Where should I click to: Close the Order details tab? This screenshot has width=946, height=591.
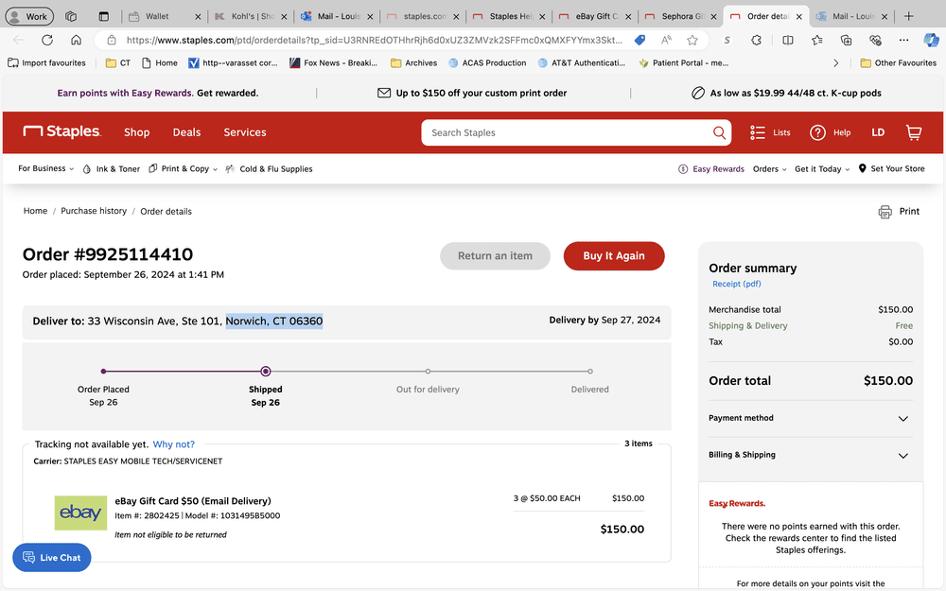pos(798,17)
